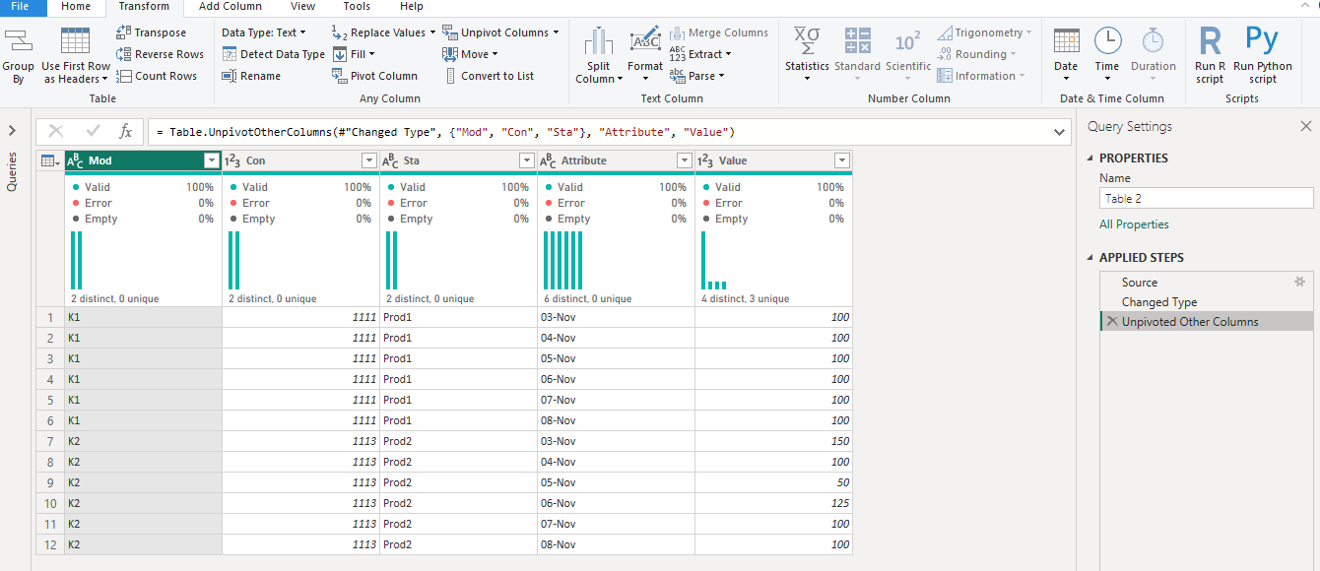Click the 05-Nov cell in row 9

tap(616, 482)
